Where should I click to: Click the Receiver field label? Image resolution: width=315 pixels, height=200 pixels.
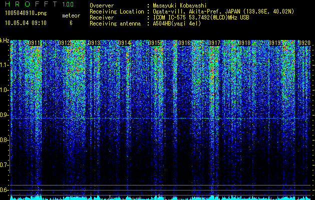[x=102, y=17]
